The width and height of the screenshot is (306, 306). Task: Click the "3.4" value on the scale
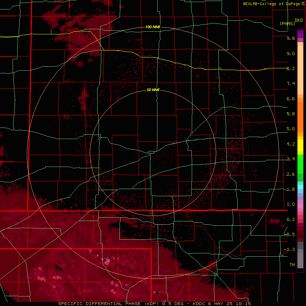[291, 159]
